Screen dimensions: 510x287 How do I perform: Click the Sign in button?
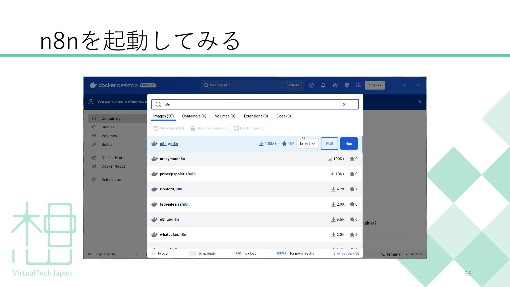[375, 85]
